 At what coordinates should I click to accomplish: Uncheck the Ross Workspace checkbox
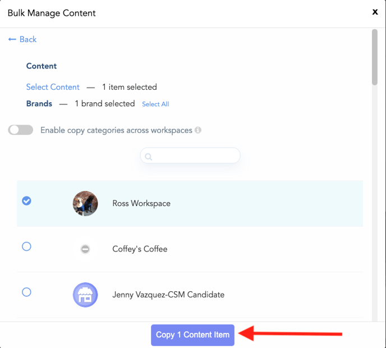click(26, 201)
